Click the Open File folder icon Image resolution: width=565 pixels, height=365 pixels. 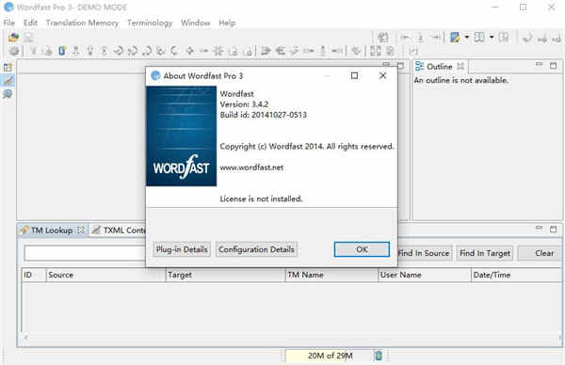(x=14, y=37)
